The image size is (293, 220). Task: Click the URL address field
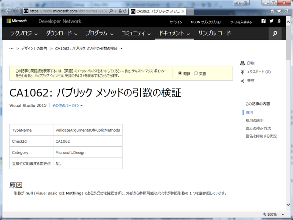pyautogui.click(x=68, y=11)
